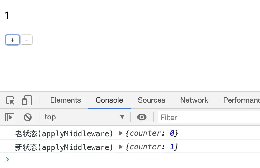Image resolution: width=260 pixels, height=168 pixels.
Task: Select the Console tab
Action: 109,100
